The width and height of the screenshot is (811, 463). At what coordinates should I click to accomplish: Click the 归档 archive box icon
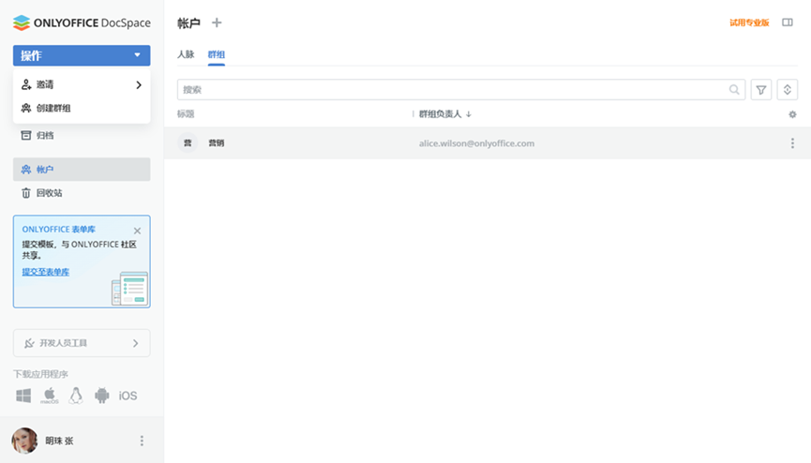pyautogui.click(x=26, y=135)
